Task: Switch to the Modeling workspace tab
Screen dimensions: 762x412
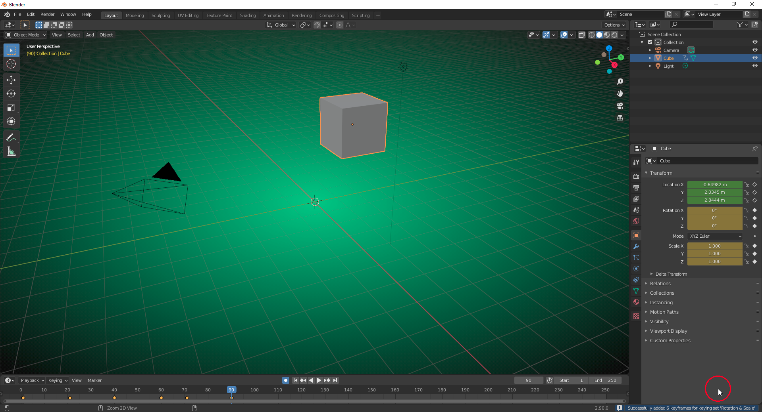Action: click(135, 15)
